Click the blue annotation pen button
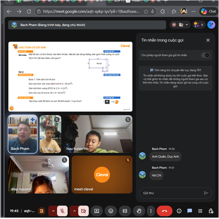Viewport: 219px width, 219px height. coord(211,25)
